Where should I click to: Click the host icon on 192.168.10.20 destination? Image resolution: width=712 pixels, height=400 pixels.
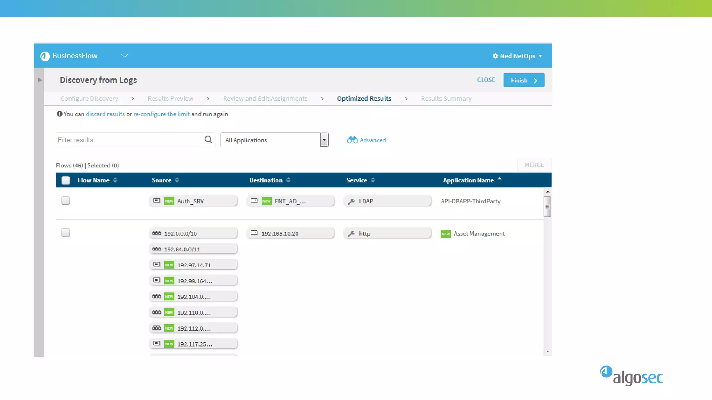click(x=254, y=233)
